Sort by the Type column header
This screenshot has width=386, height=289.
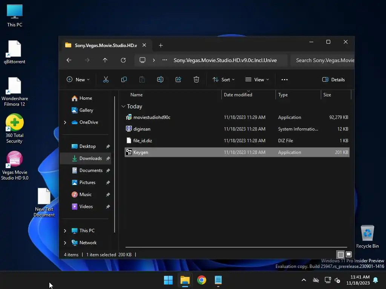pos(283,95)
